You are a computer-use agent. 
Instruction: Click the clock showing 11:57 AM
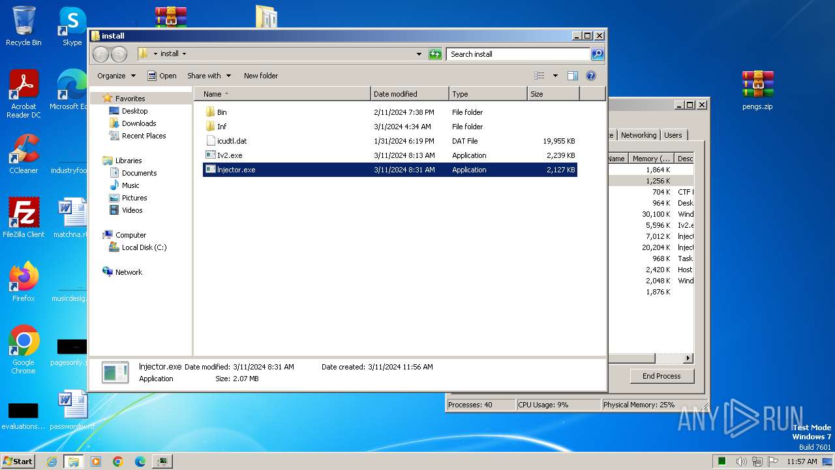click(x=802, y=462)
